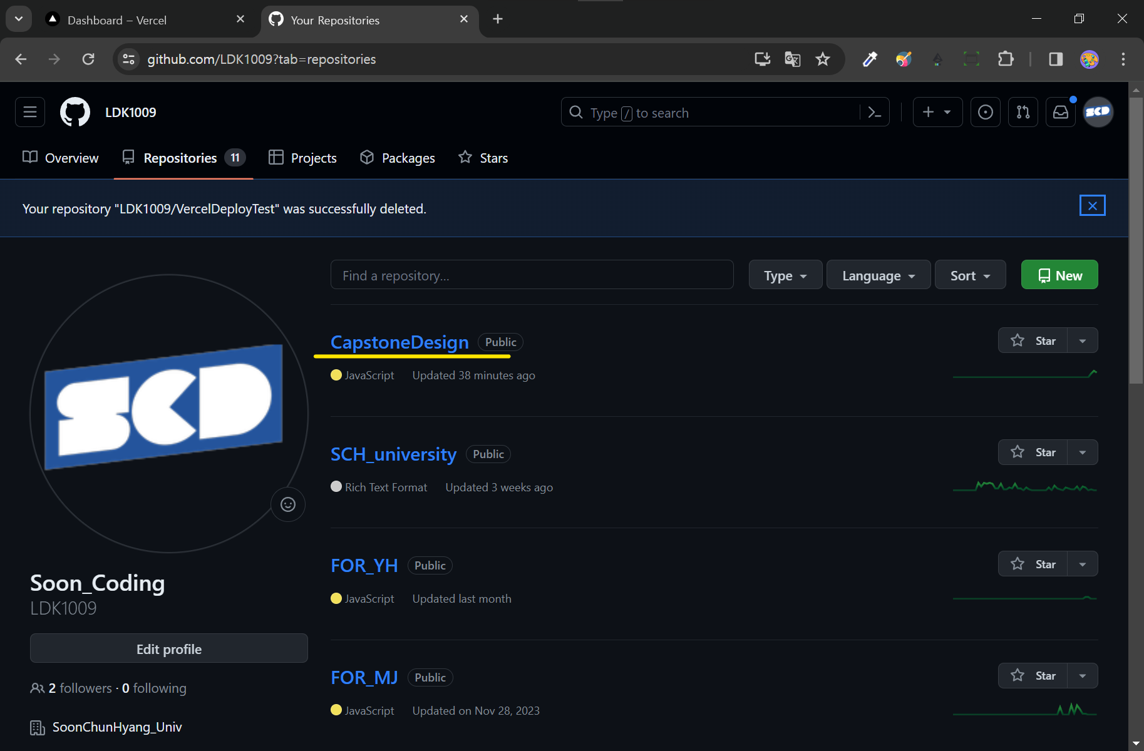Click the green screenshot frame extension icon
Viewport: 1144px width, 751px height.
click(x=971, y=59)
